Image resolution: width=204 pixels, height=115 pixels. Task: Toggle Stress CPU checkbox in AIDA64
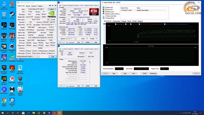106,8
